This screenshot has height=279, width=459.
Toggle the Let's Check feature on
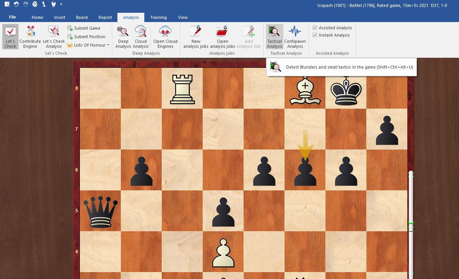coord(10,37)
